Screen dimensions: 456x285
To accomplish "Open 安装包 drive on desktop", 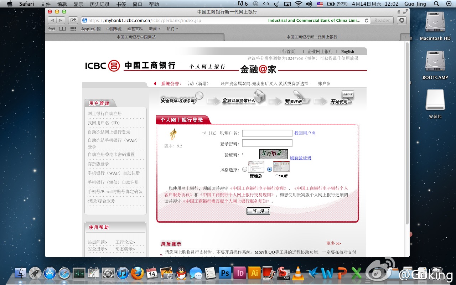I will 435,104.
